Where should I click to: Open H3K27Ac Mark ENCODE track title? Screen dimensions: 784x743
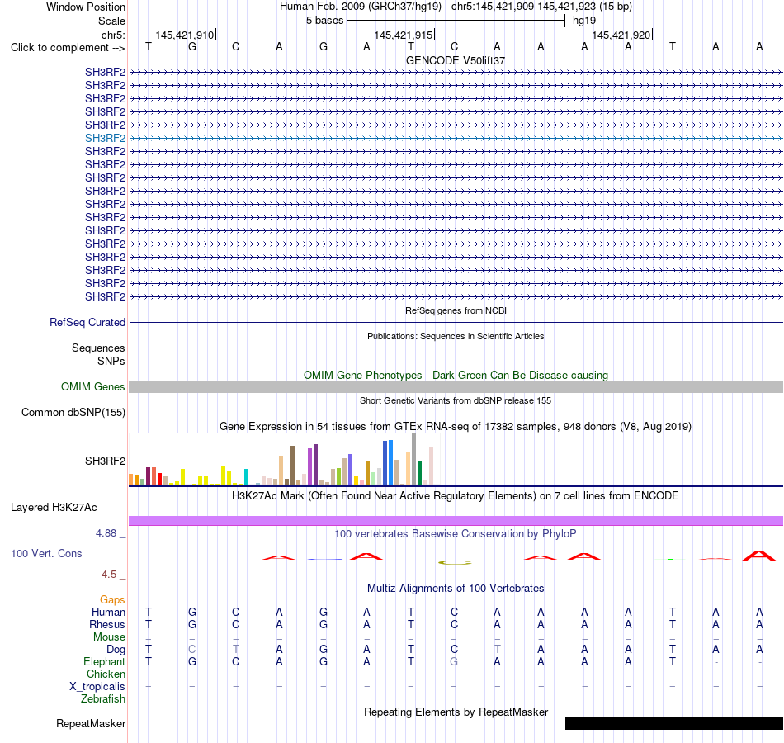(x=456, y=496)
